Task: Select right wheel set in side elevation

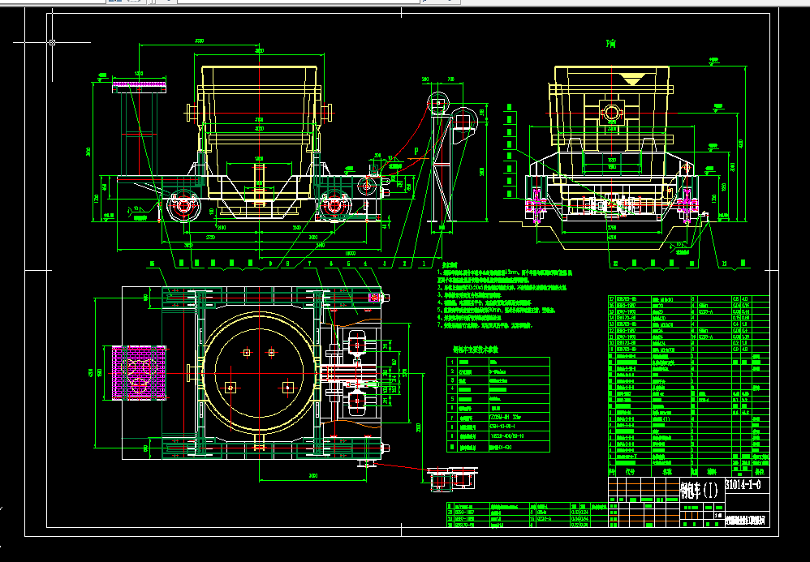Action: pyautogui.click(x=334, y=206)
